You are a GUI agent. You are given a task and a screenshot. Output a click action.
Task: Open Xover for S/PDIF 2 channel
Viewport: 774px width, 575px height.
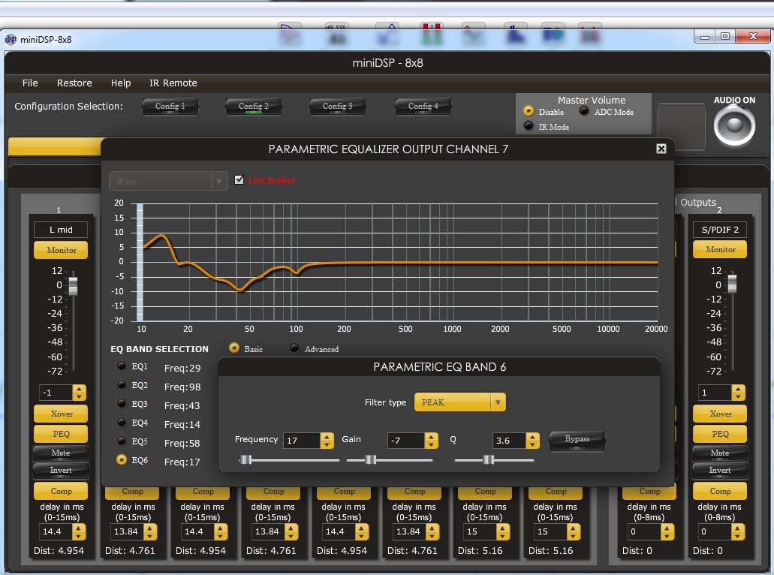point(720,414)
